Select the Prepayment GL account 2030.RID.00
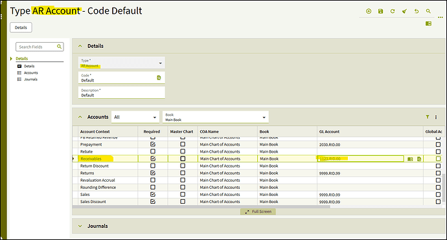This screenshot has height=240, width=447. tap(370, 144)
